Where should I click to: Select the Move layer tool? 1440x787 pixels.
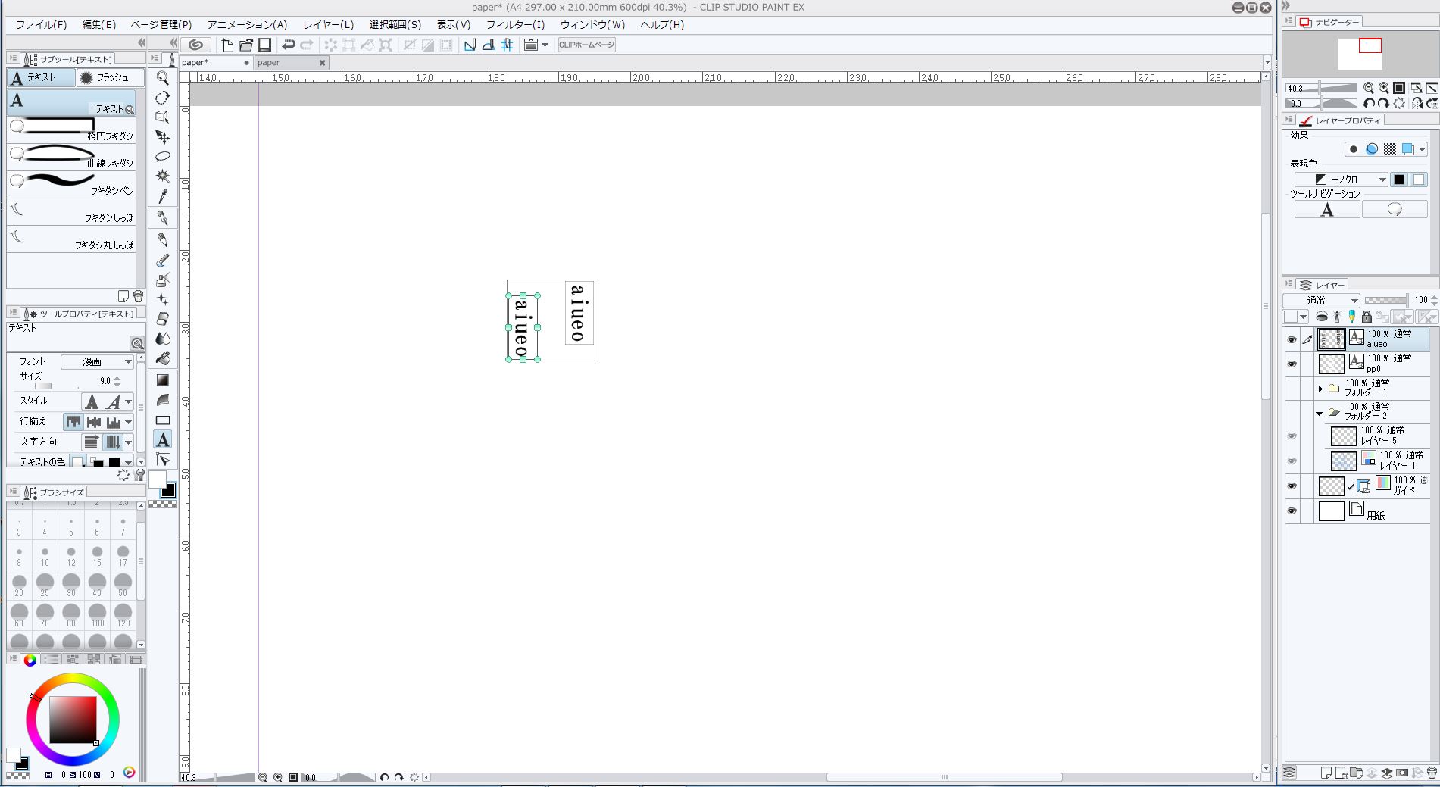pyautogui.click(x=162, y=137)
